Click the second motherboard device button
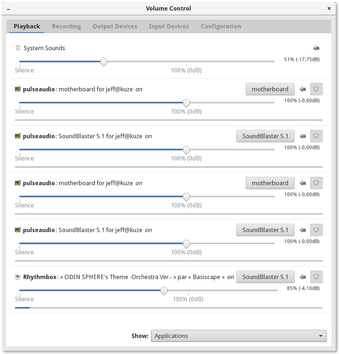339x354 pixels. [x=270, y=183]
